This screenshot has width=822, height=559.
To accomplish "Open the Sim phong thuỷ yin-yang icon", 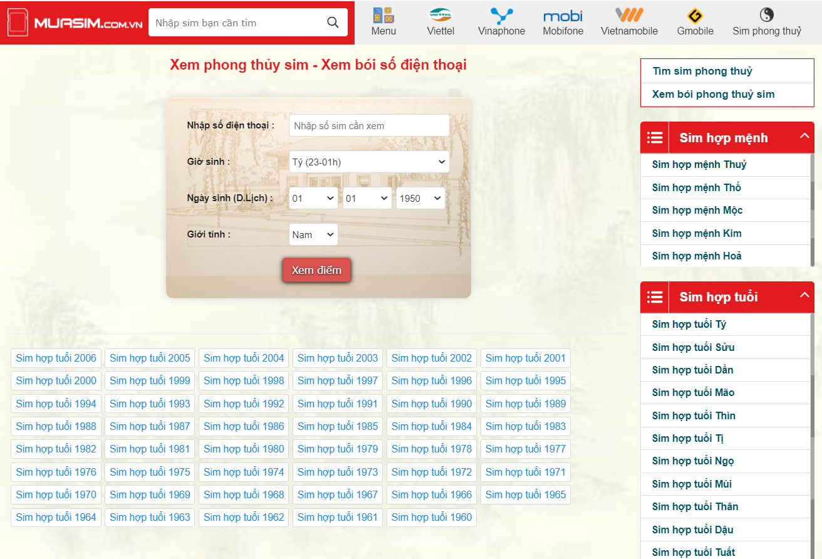I will pyautogui.click(x=766, y=15).
